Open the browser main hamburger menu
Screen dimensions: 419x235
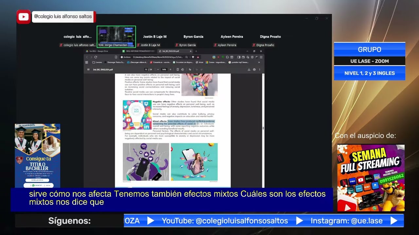click(261, 57)
